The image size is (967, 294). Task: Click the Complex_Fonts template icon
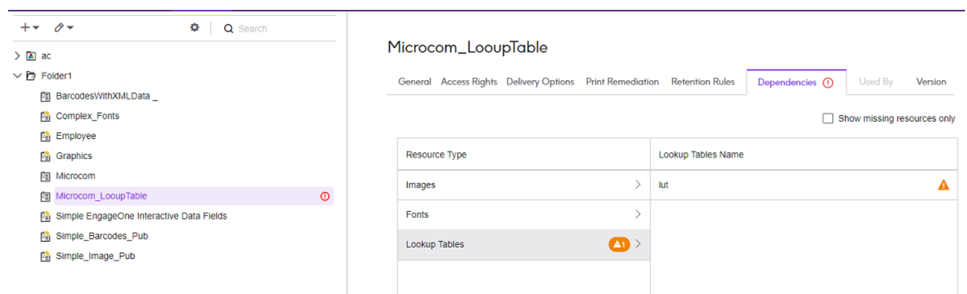pos(46,117)
